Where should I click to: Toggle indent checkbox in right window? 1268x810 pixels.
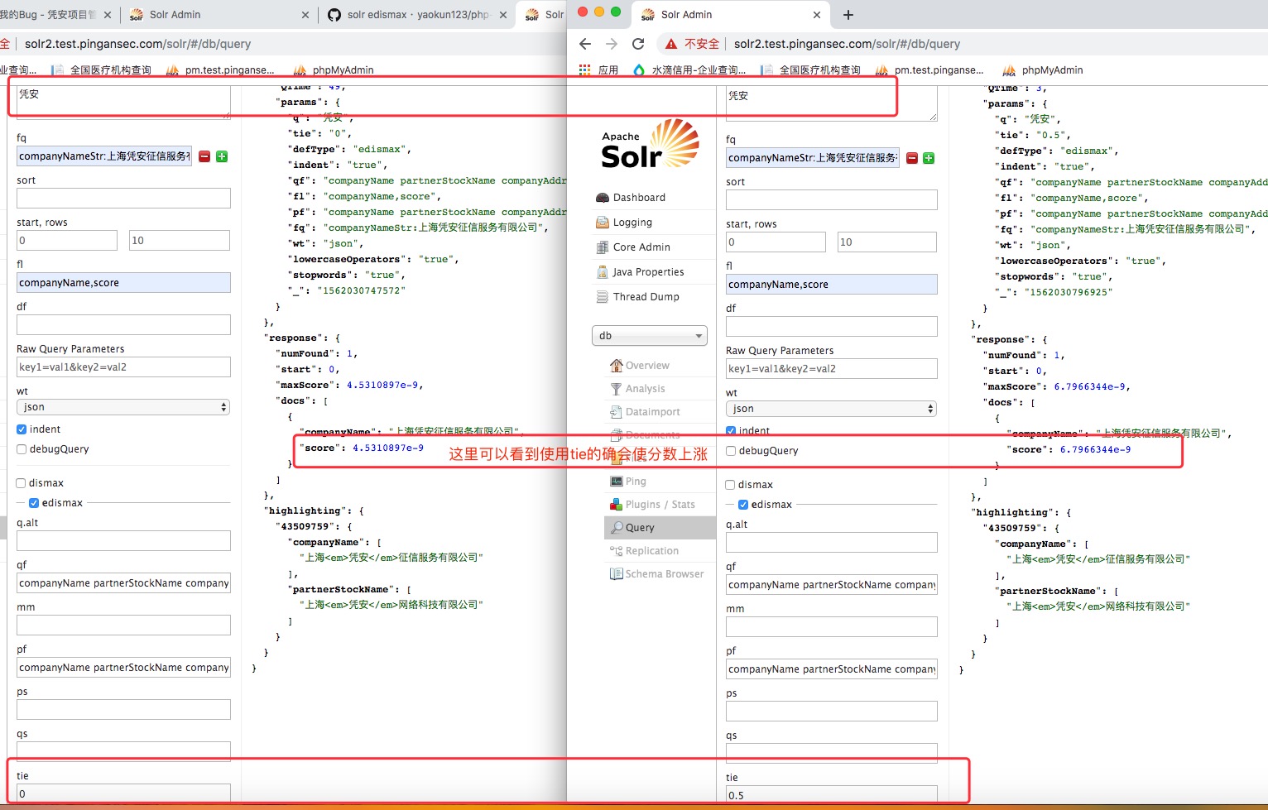[x=731, y=431]
